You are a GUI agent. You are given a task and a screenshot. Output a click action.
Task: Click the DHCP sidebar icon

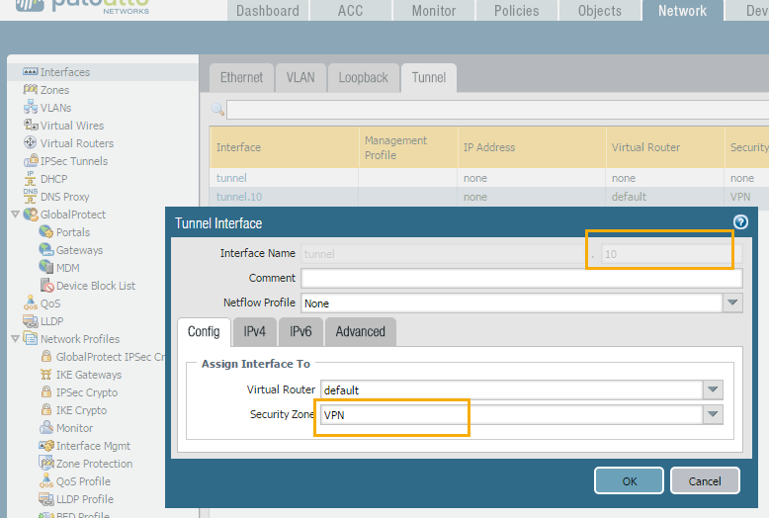(x=30, y=179)
